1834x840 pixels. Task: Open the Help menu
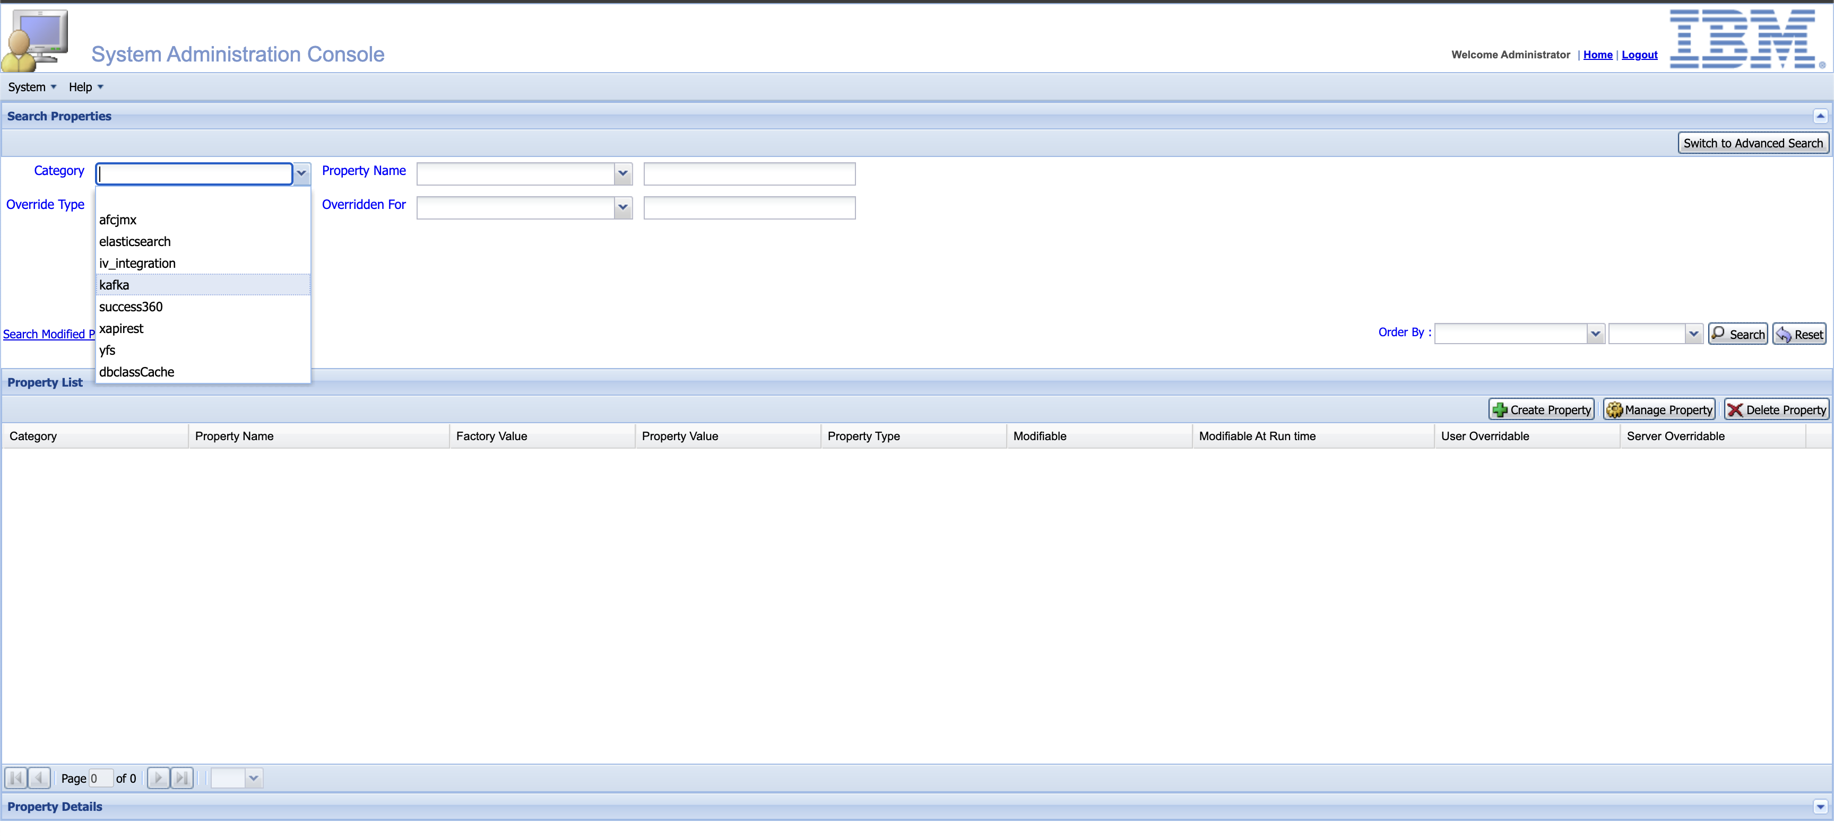click(81, 86)
